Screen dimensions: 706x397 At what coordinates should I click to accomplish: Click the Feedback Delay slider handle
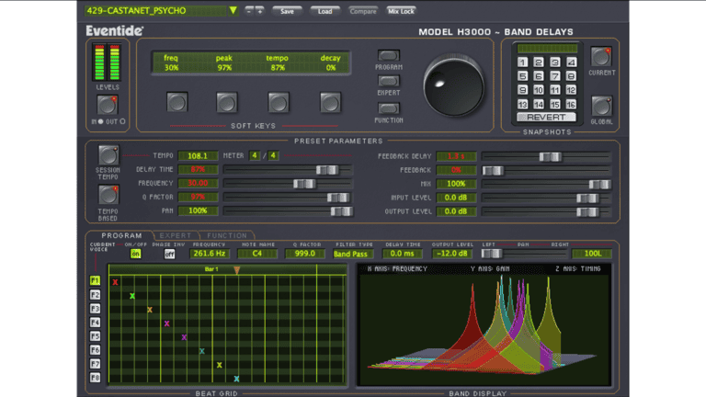pos(550,156)
